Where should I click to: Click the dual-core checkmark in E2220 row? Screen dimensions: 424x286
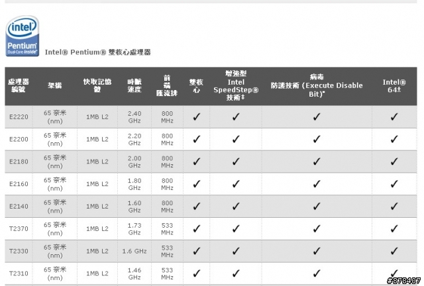click(x=197, y=117)
